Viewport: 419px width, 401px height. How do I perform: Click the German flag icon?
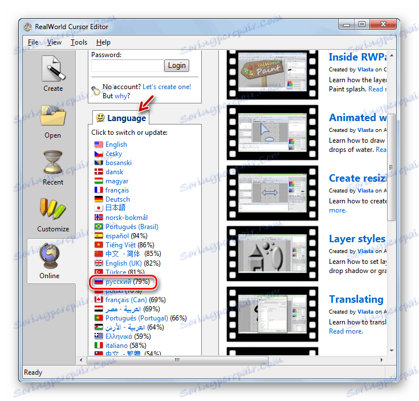coord(99,199)
